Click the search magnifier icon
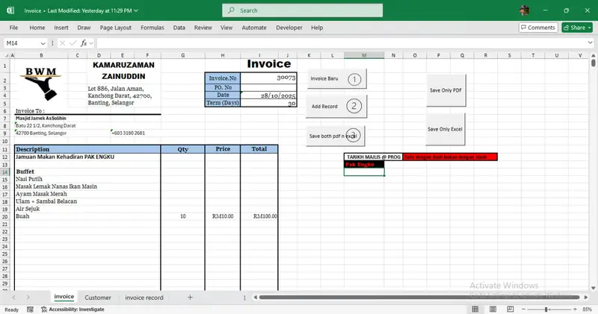598x314 pixels. coord(231,10)
